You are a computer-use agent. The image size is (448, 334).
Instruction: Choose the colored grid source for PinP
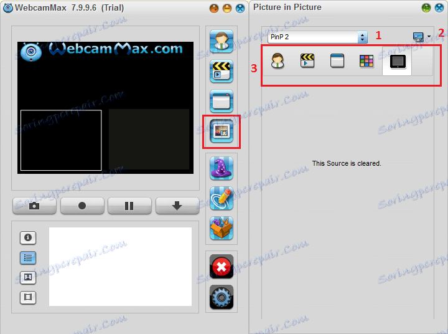pos(366,61)
